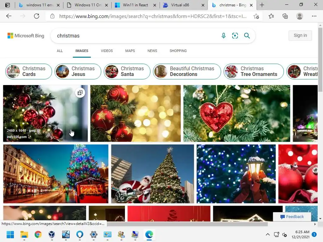Screen dimensions: 323x242
Task: Open the lantern with blue lights image
Action: [236, 174]
